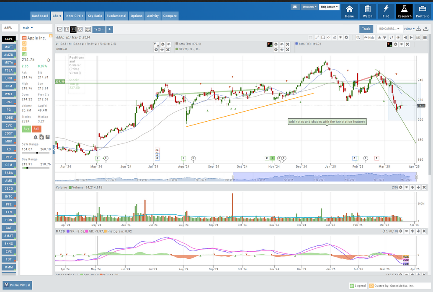Image resolution: width=433 pixels, height=292 pixels.
Task: Open JOURNAL settings gear
Action: [x=156, y=50]
